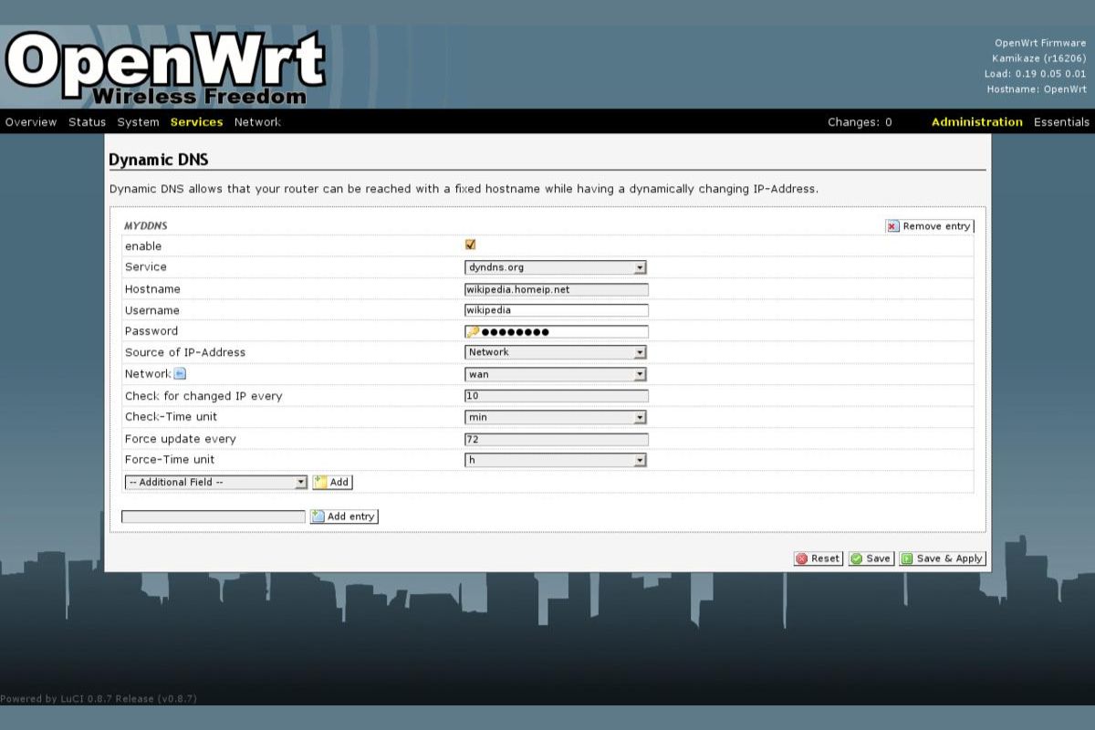Click the new entry name input field
This screenshot has width=1095, height=730.
(x=214, y=516)
